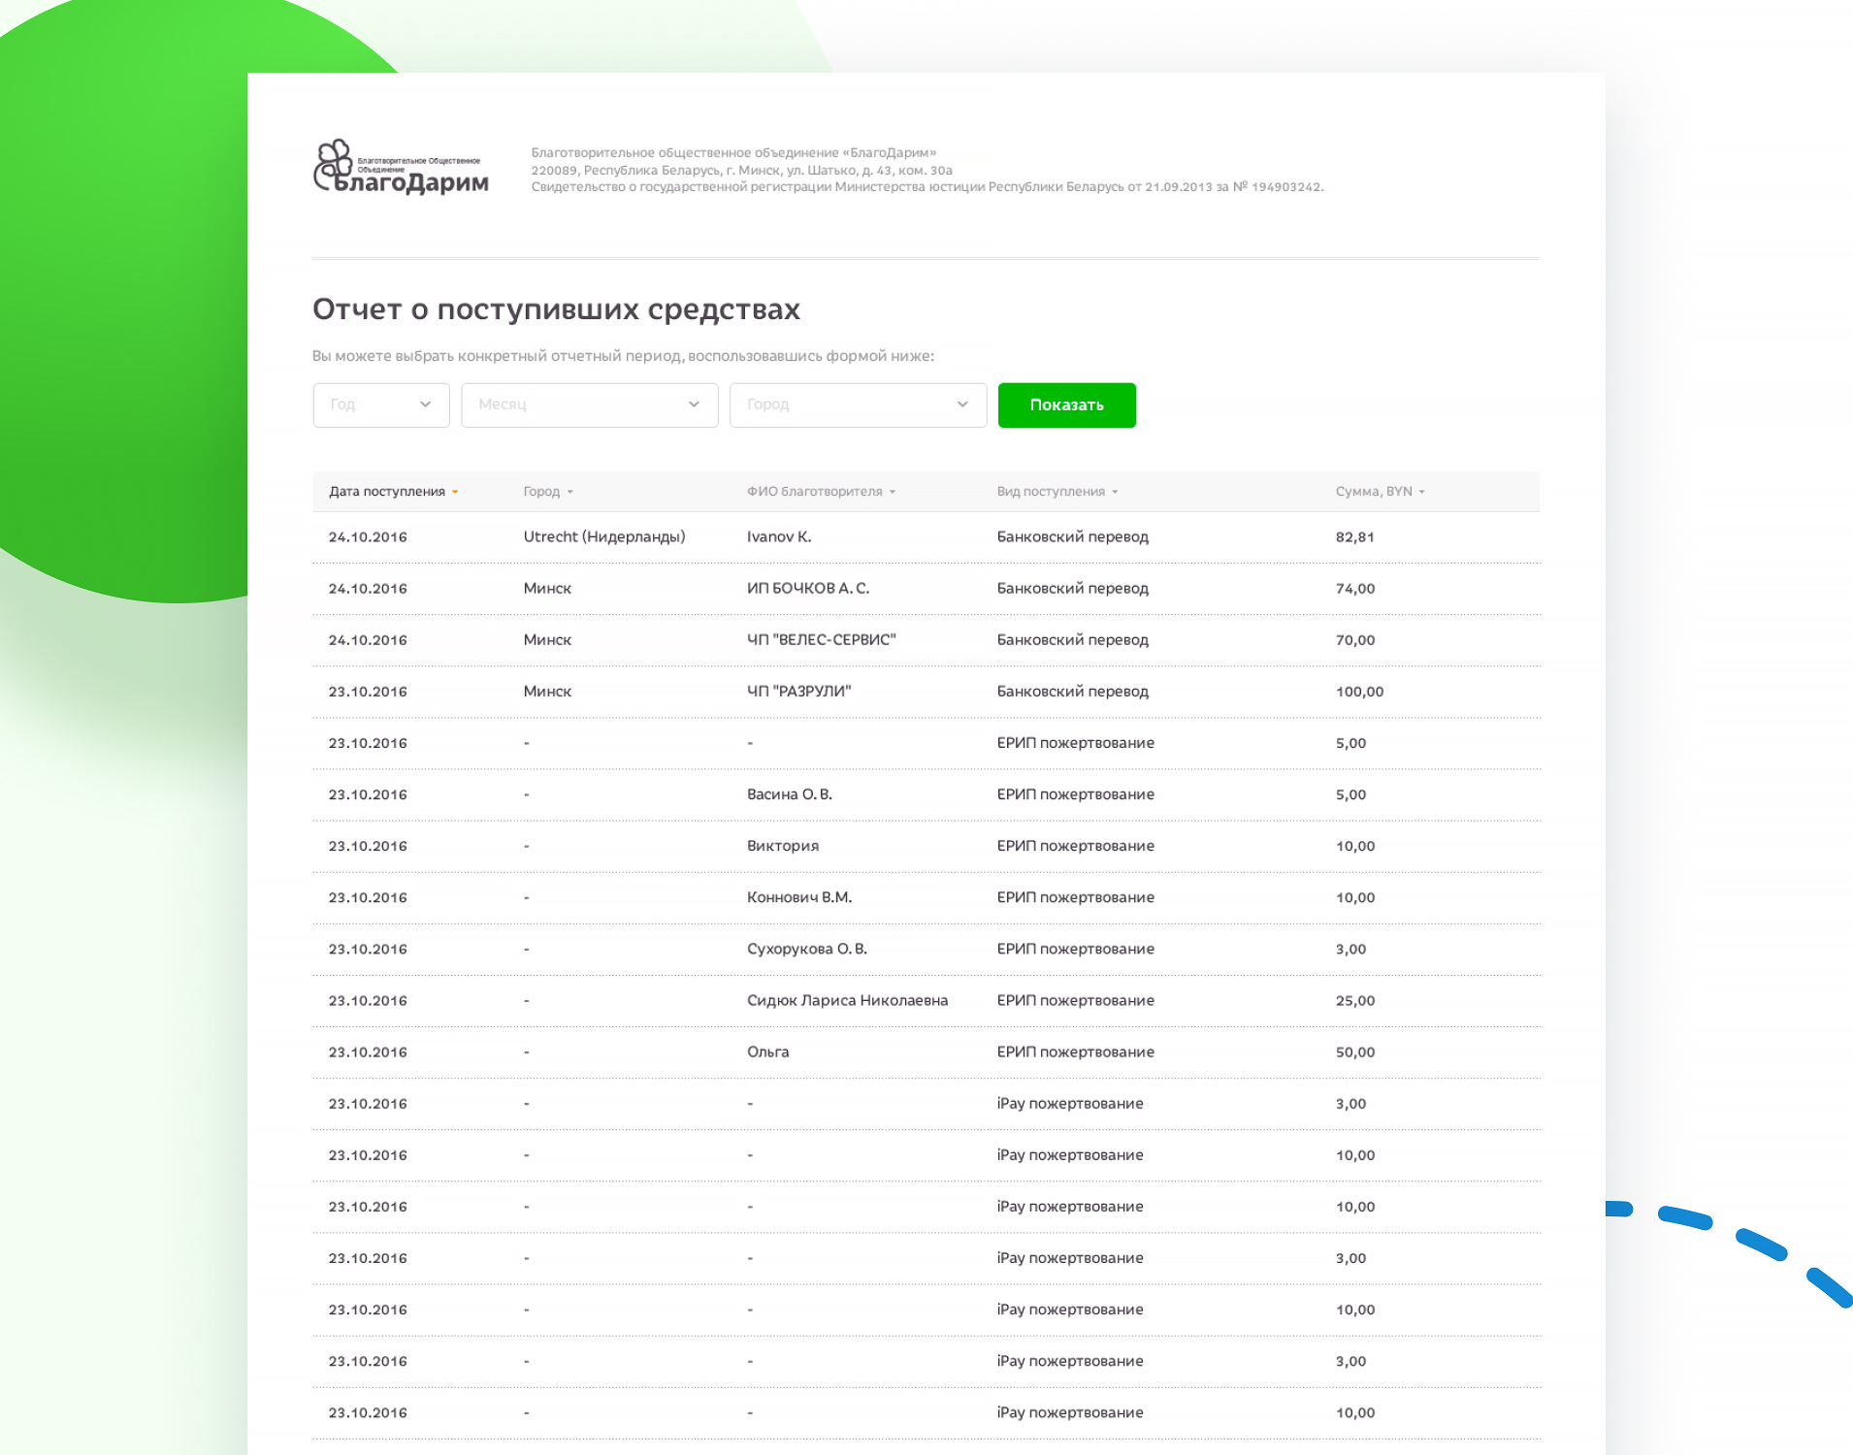Open the Город filter dropdown

coord(858,405)
